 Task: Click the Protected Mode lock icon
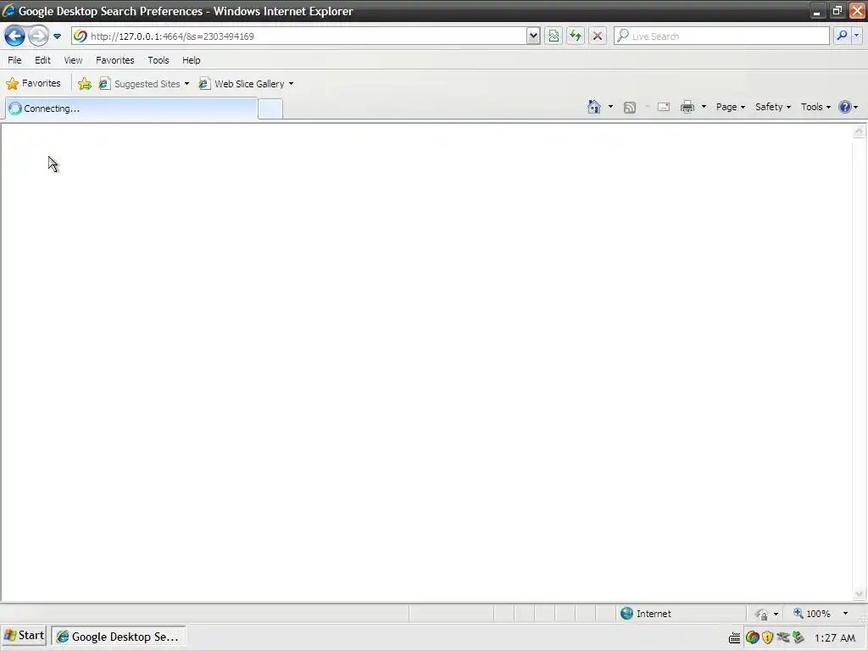[762, 614]
